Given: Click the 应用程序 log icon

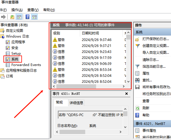Looking at the screenshot, I should (8, 42).
